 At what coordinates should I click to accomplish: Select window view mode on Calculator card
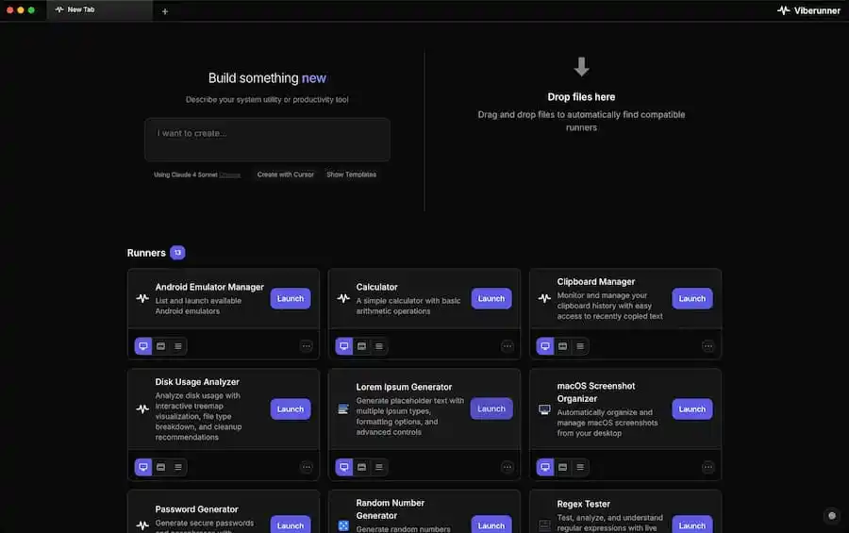click(x=361, y=346)
